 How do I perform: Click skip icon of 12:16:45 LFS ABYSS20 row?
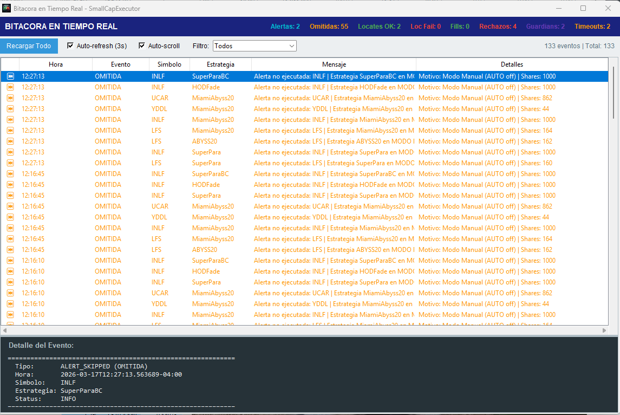point(10,250)
